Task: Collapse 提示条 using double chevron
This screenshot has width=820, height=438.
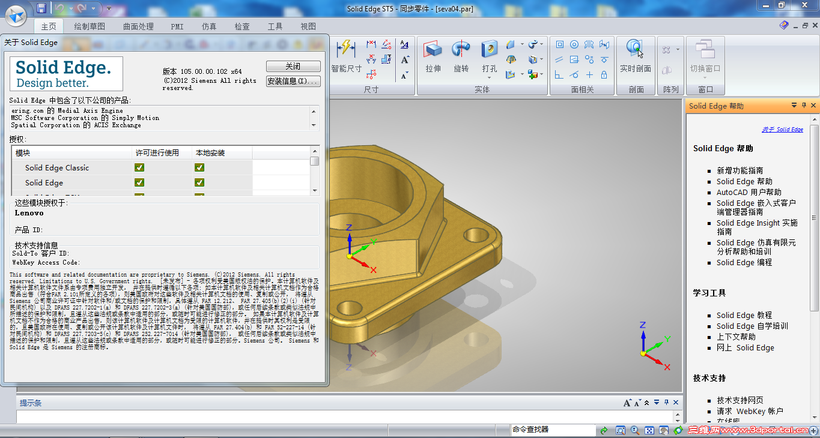Action: (648, 403)
